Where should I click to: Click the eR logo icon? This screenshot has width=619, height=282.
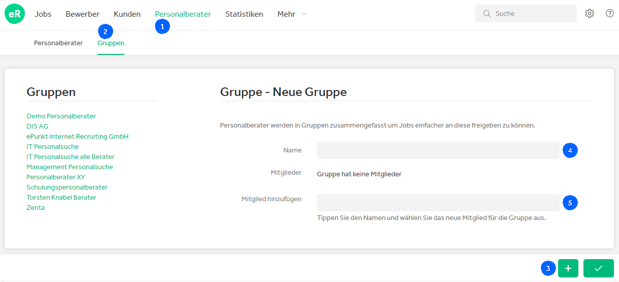[x=15, y=14]
